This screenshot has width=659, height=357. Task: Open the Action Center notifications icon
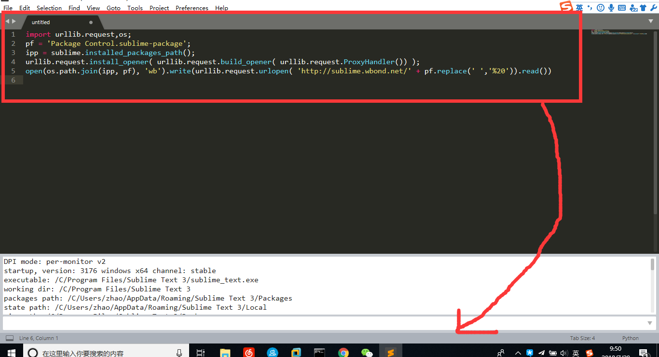[643, 353]
